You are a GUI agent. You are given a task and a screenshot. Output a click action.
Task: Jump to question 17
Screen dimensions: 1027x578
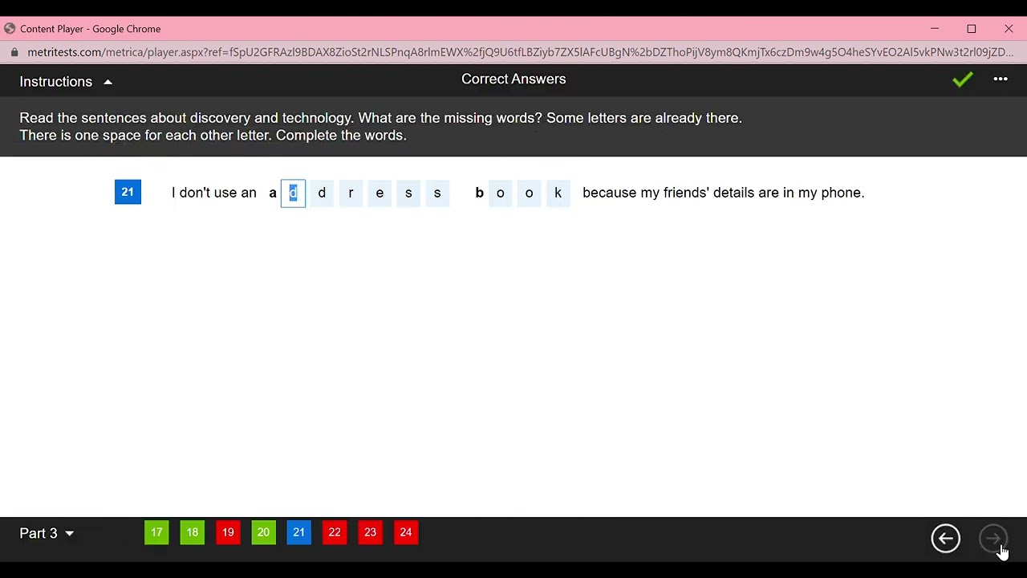pyautogui.click(x=156, y=532)
